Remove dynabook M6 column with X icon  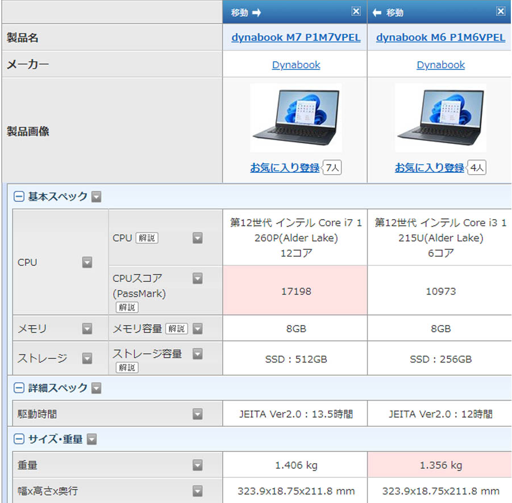click(501, 11)
